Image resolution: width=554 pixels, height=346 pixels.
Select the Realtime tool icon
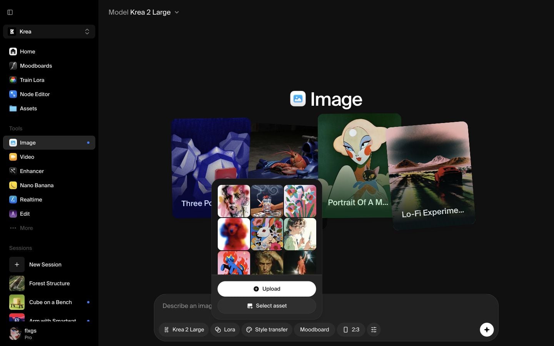tap(13, 200)
